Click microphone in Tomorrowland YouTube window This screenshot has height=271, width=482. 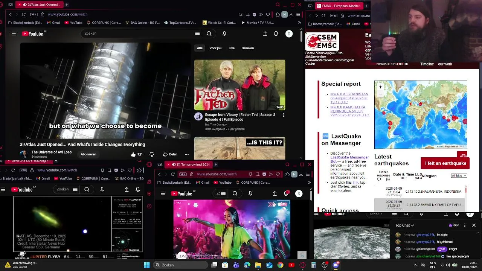(250, 193)
